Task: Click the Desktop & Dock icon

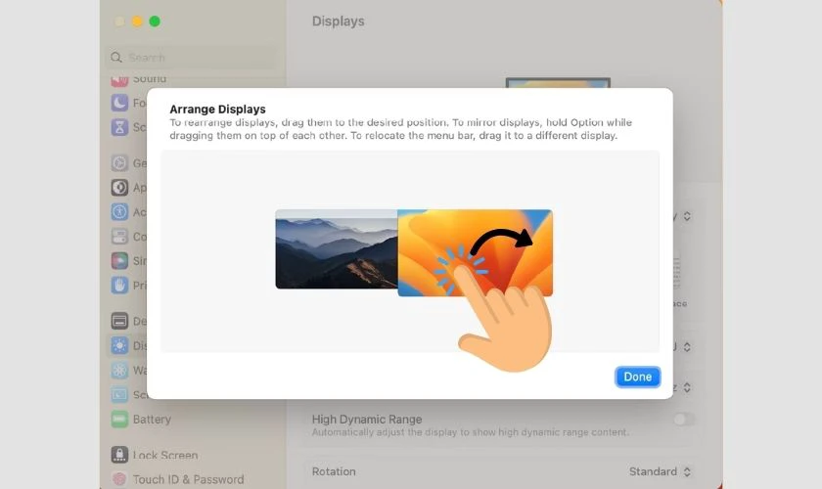Action: (x=119, y=321)
